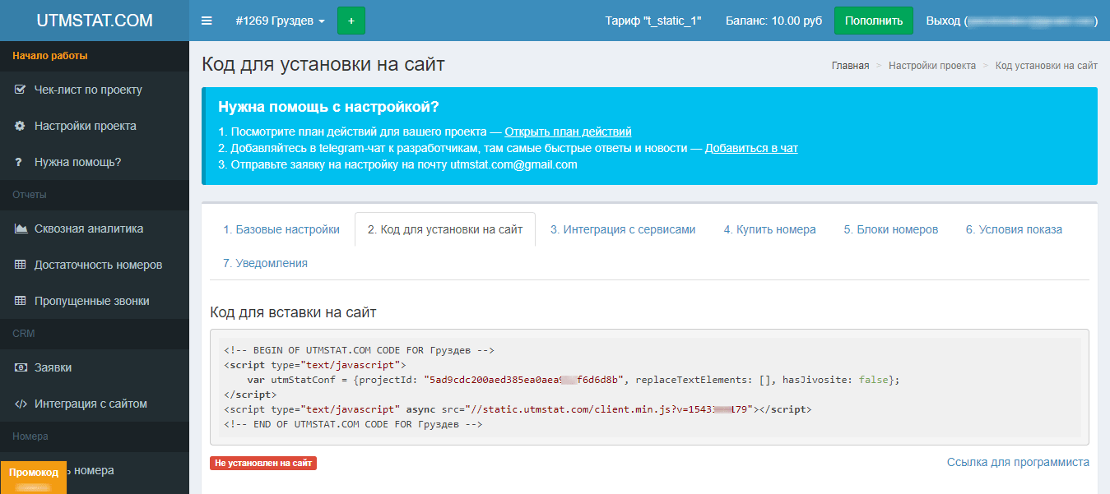Click the chart icon beside Сквозная аналитика
This screenshot has width=1110, height=494.
coord(21,229)
